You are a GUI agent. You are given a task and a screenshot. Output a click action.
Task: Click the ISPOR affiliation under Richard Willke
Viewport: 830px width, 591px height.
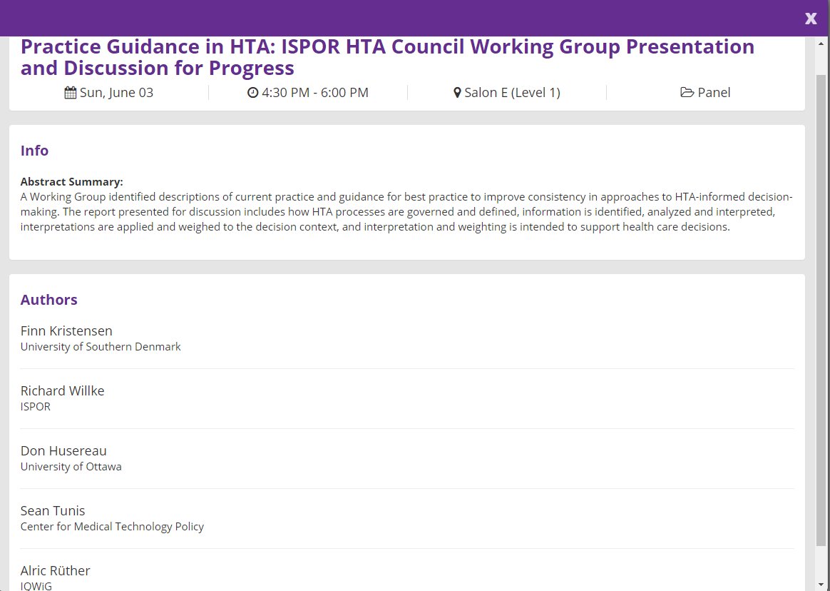pos(36,407)
